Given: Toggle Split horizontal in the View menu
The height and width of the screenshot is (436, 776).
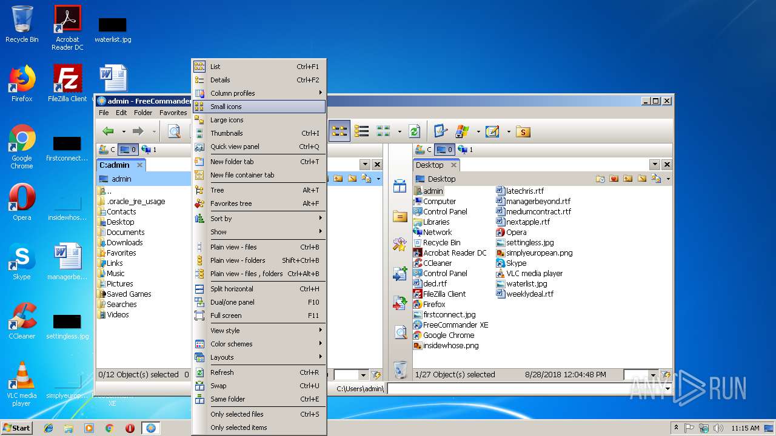Looking at the screenshot, I should pyautogui.click(x=259, y=289).
